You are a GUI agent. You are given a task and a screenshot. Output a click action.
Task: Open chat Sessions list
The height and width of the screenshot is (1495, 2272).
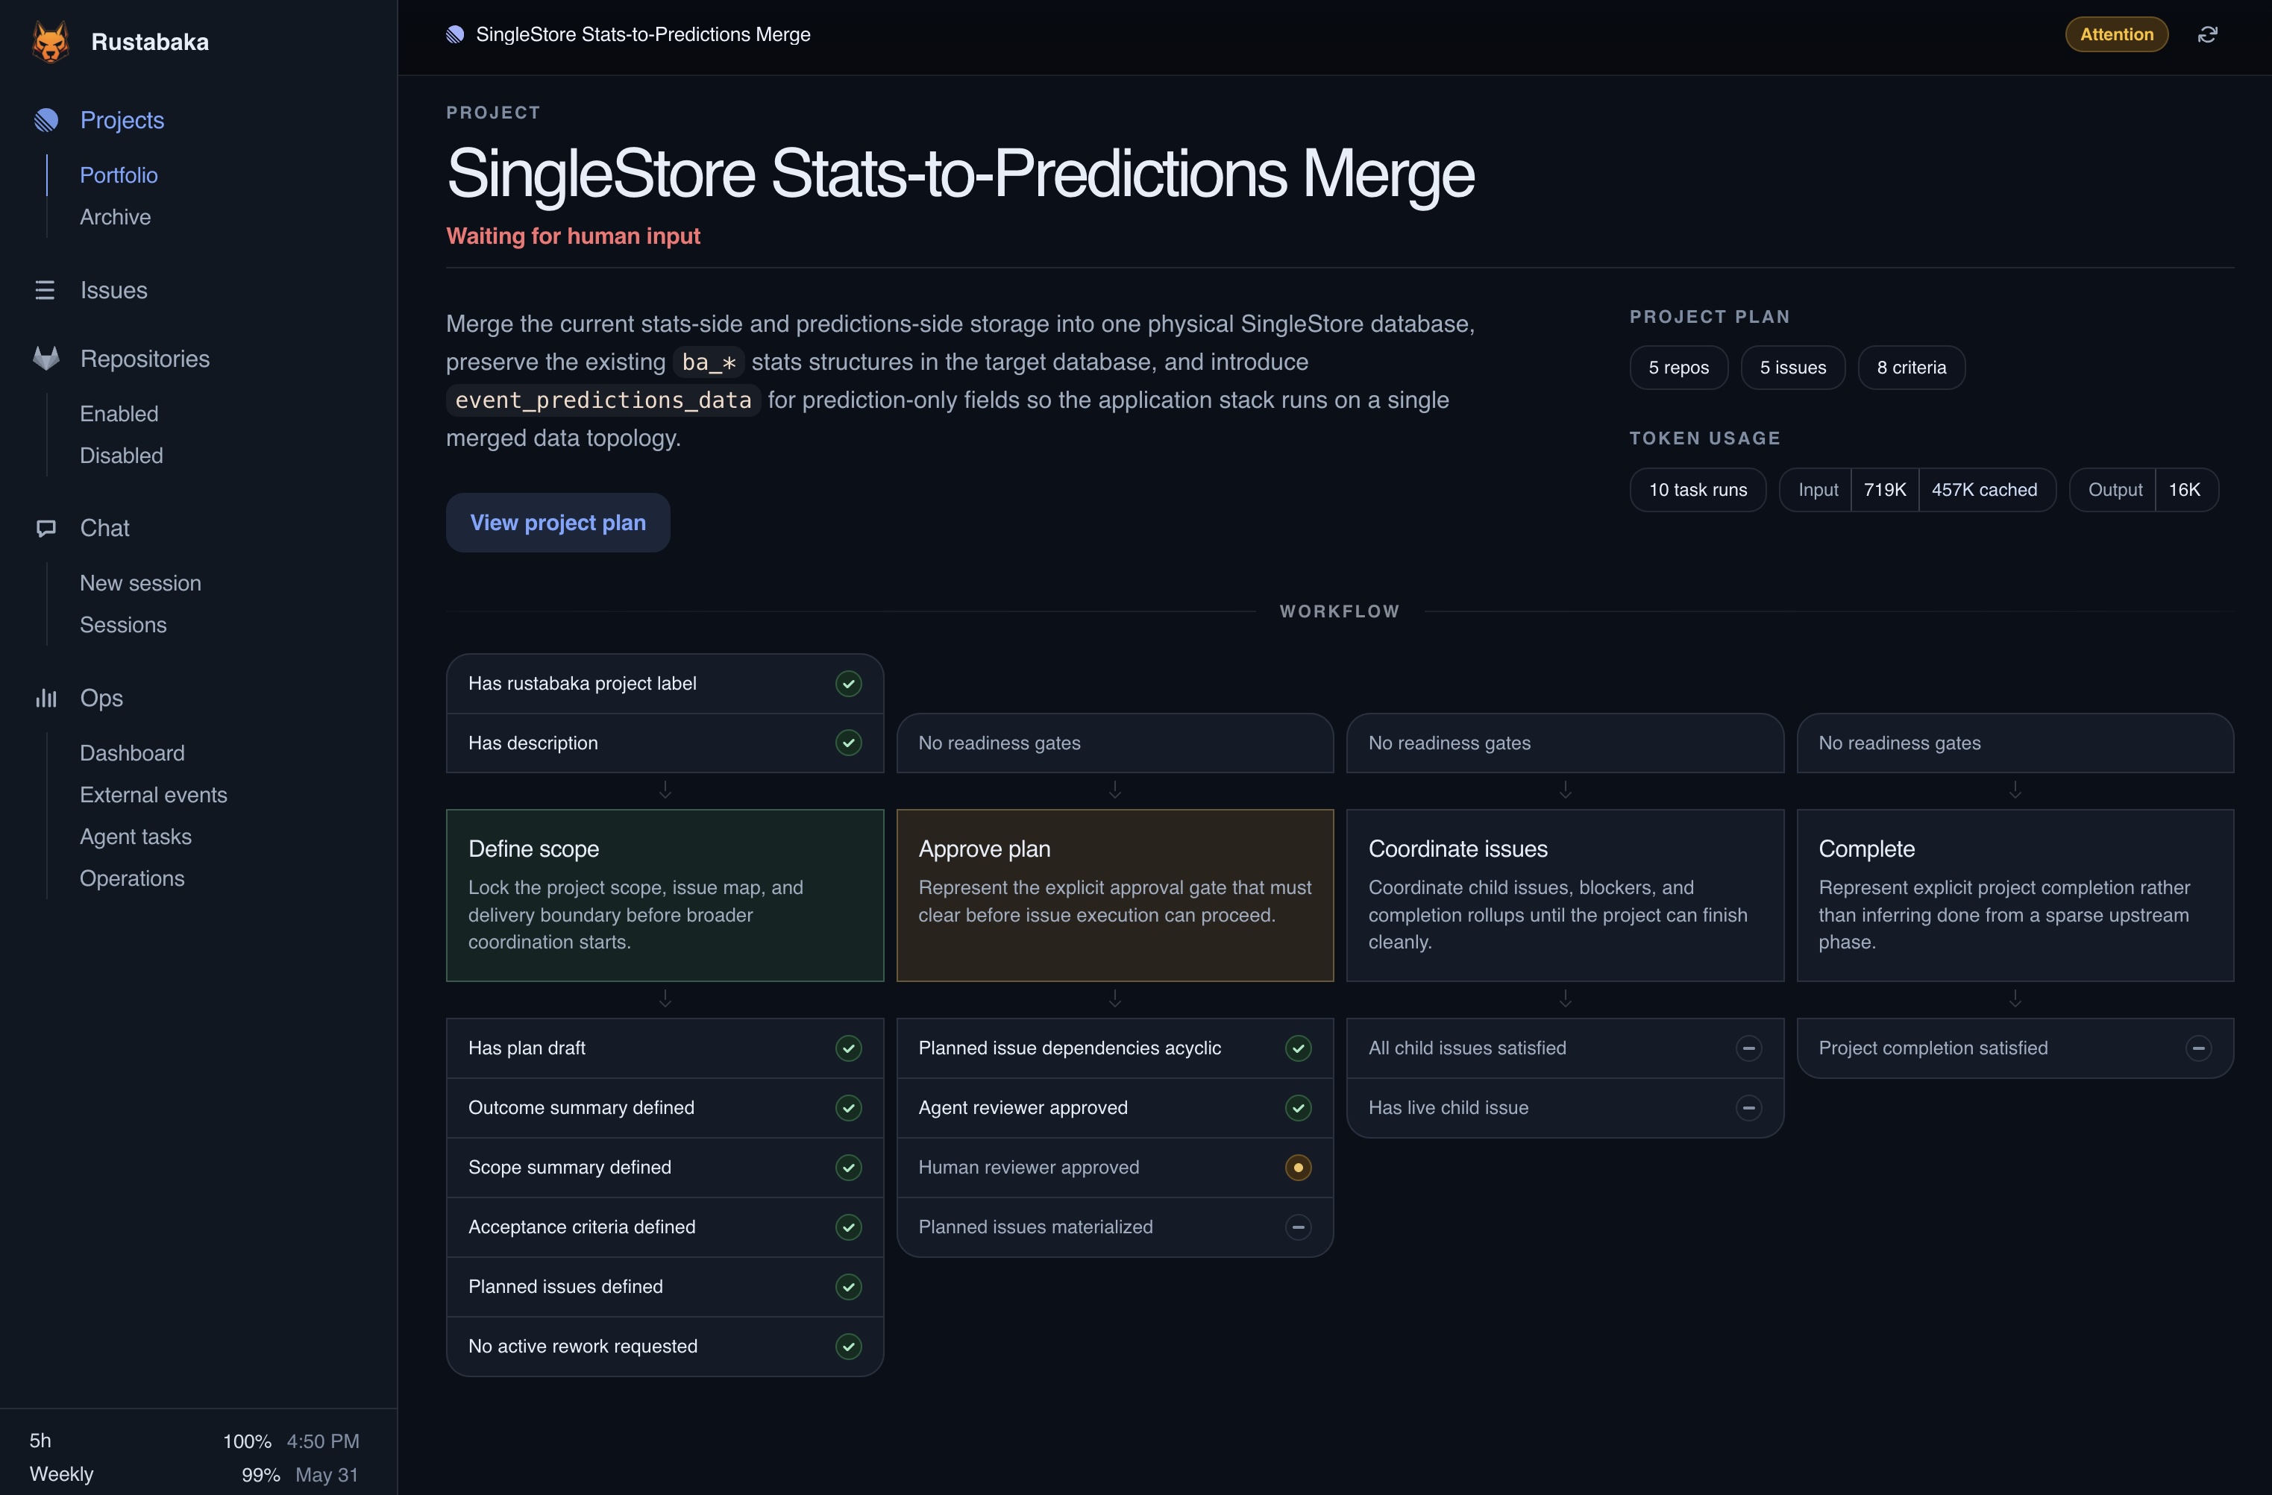click(123, 625)
